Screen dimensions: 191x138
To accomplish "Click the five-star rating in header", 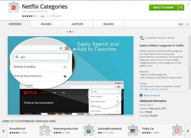I will pos(27,16).
